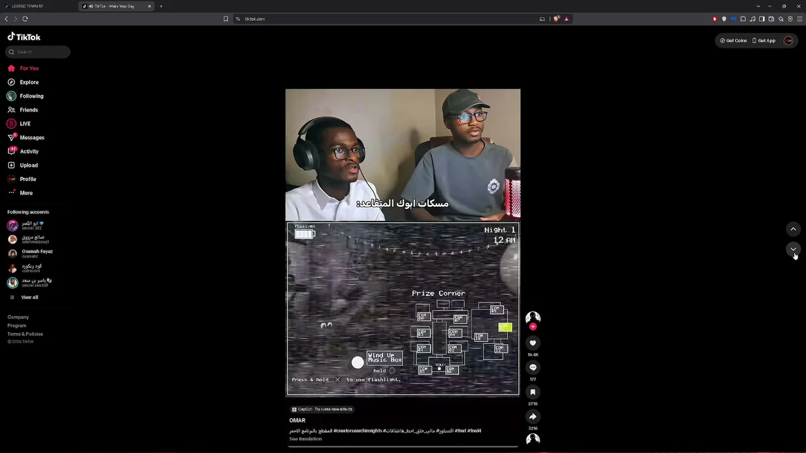Open Messages in the sidebar

click(26, 137)
